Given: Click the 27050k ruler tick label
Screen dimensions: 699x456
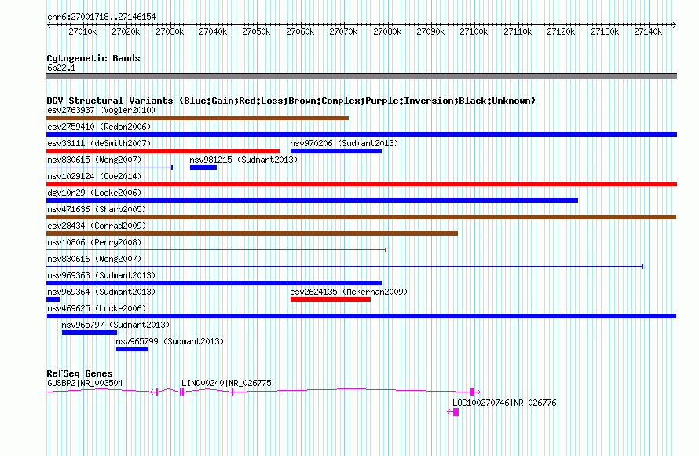Looking at the screenshot, I should (256, 31).
